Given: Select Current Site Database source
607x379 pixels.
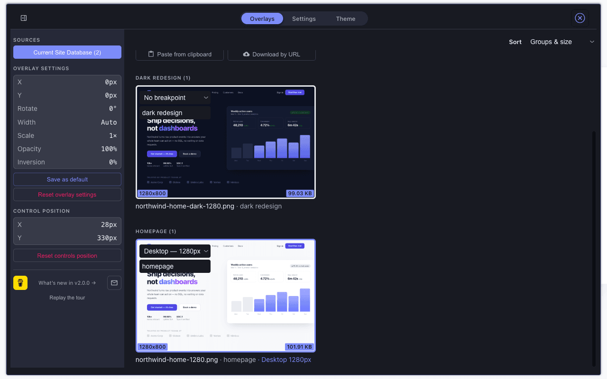Looking at the screenshot, I should point(67,52).
